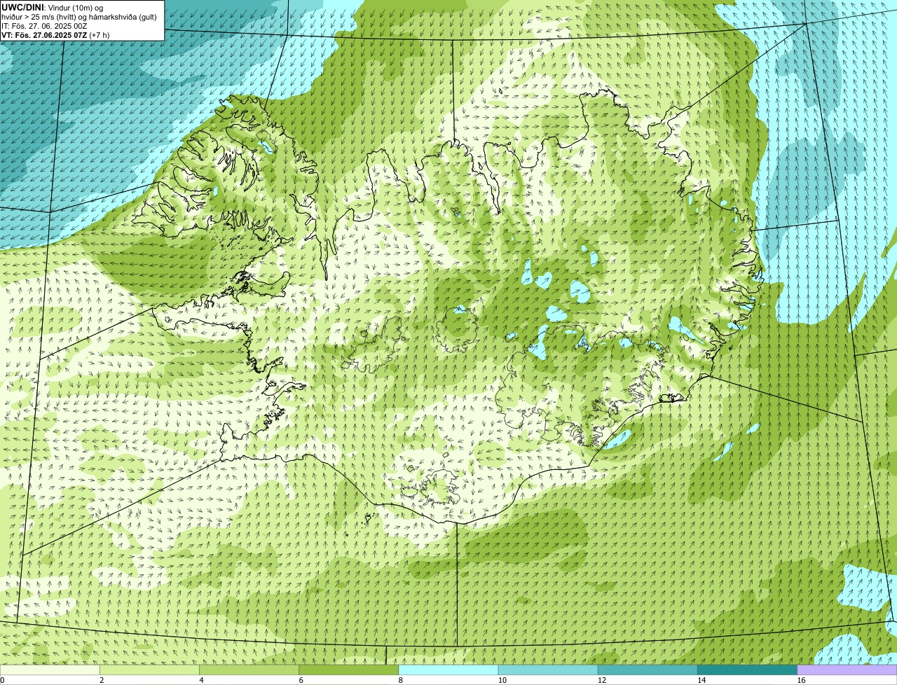Click the 12–14 m/s teal legend swatch

pos(648,670)
